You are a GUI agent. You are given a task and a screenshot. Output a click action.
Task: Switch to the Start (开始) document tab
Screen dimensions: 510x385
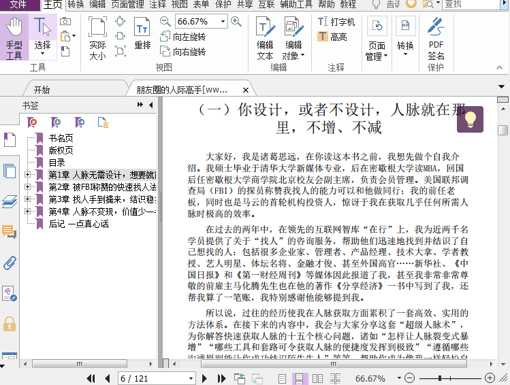[42, 90]
